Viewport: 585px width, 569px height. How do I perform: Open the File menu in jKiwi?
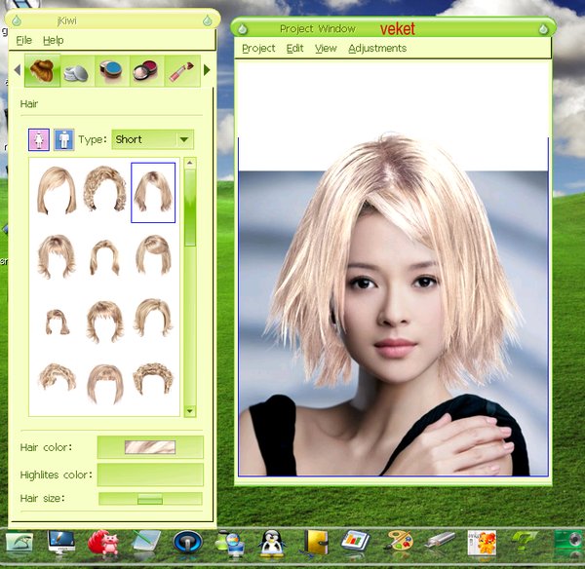point(24,40)
